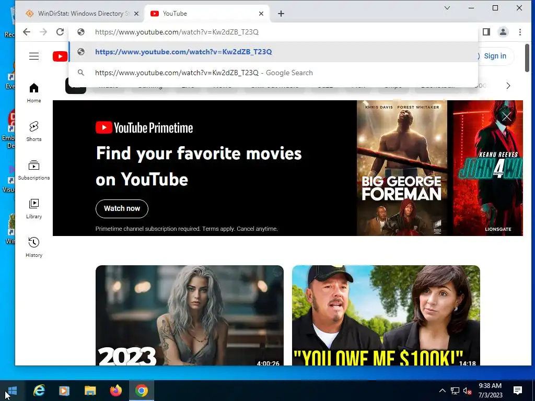Screen dimensions: 535x401
Task: Dismiss the Primetime banner
Action: point(507,116)
